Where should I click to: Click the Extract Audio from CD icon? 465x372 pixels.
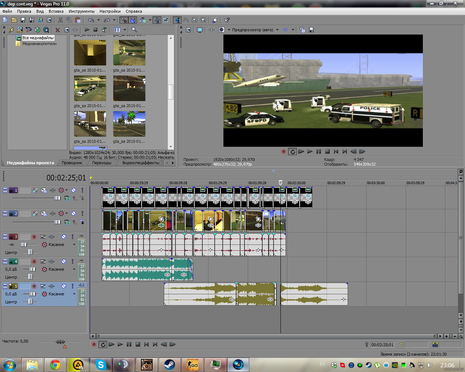click(37, 30)
